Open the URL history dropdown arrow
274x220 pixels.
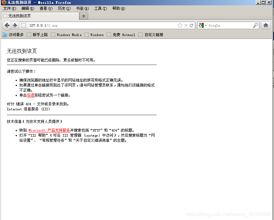tap(186, 25)
